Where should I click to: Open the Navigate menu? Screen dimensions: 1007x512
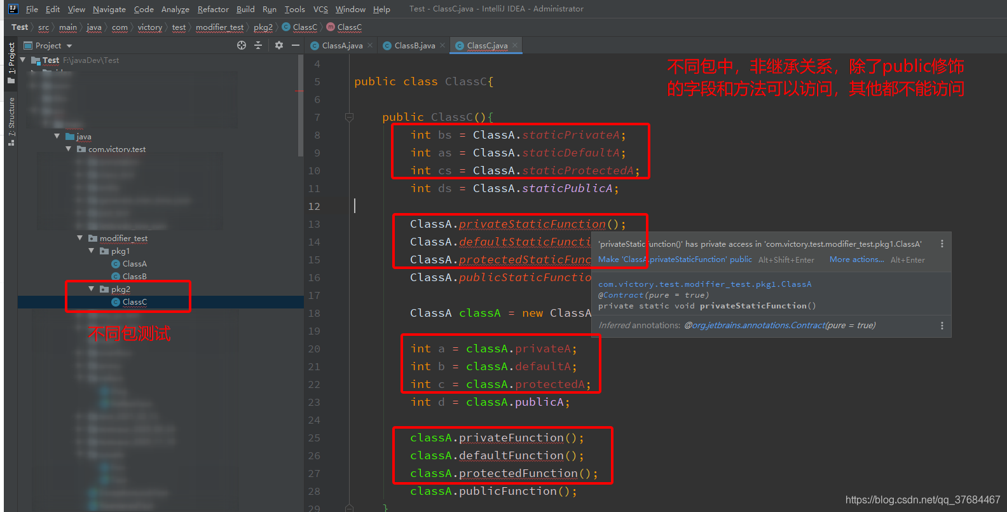(x=109, y=9)
